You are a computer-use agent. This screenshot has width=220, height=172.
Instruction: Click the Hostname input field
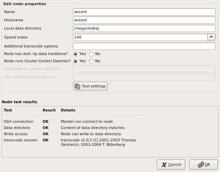pos(144,20)
